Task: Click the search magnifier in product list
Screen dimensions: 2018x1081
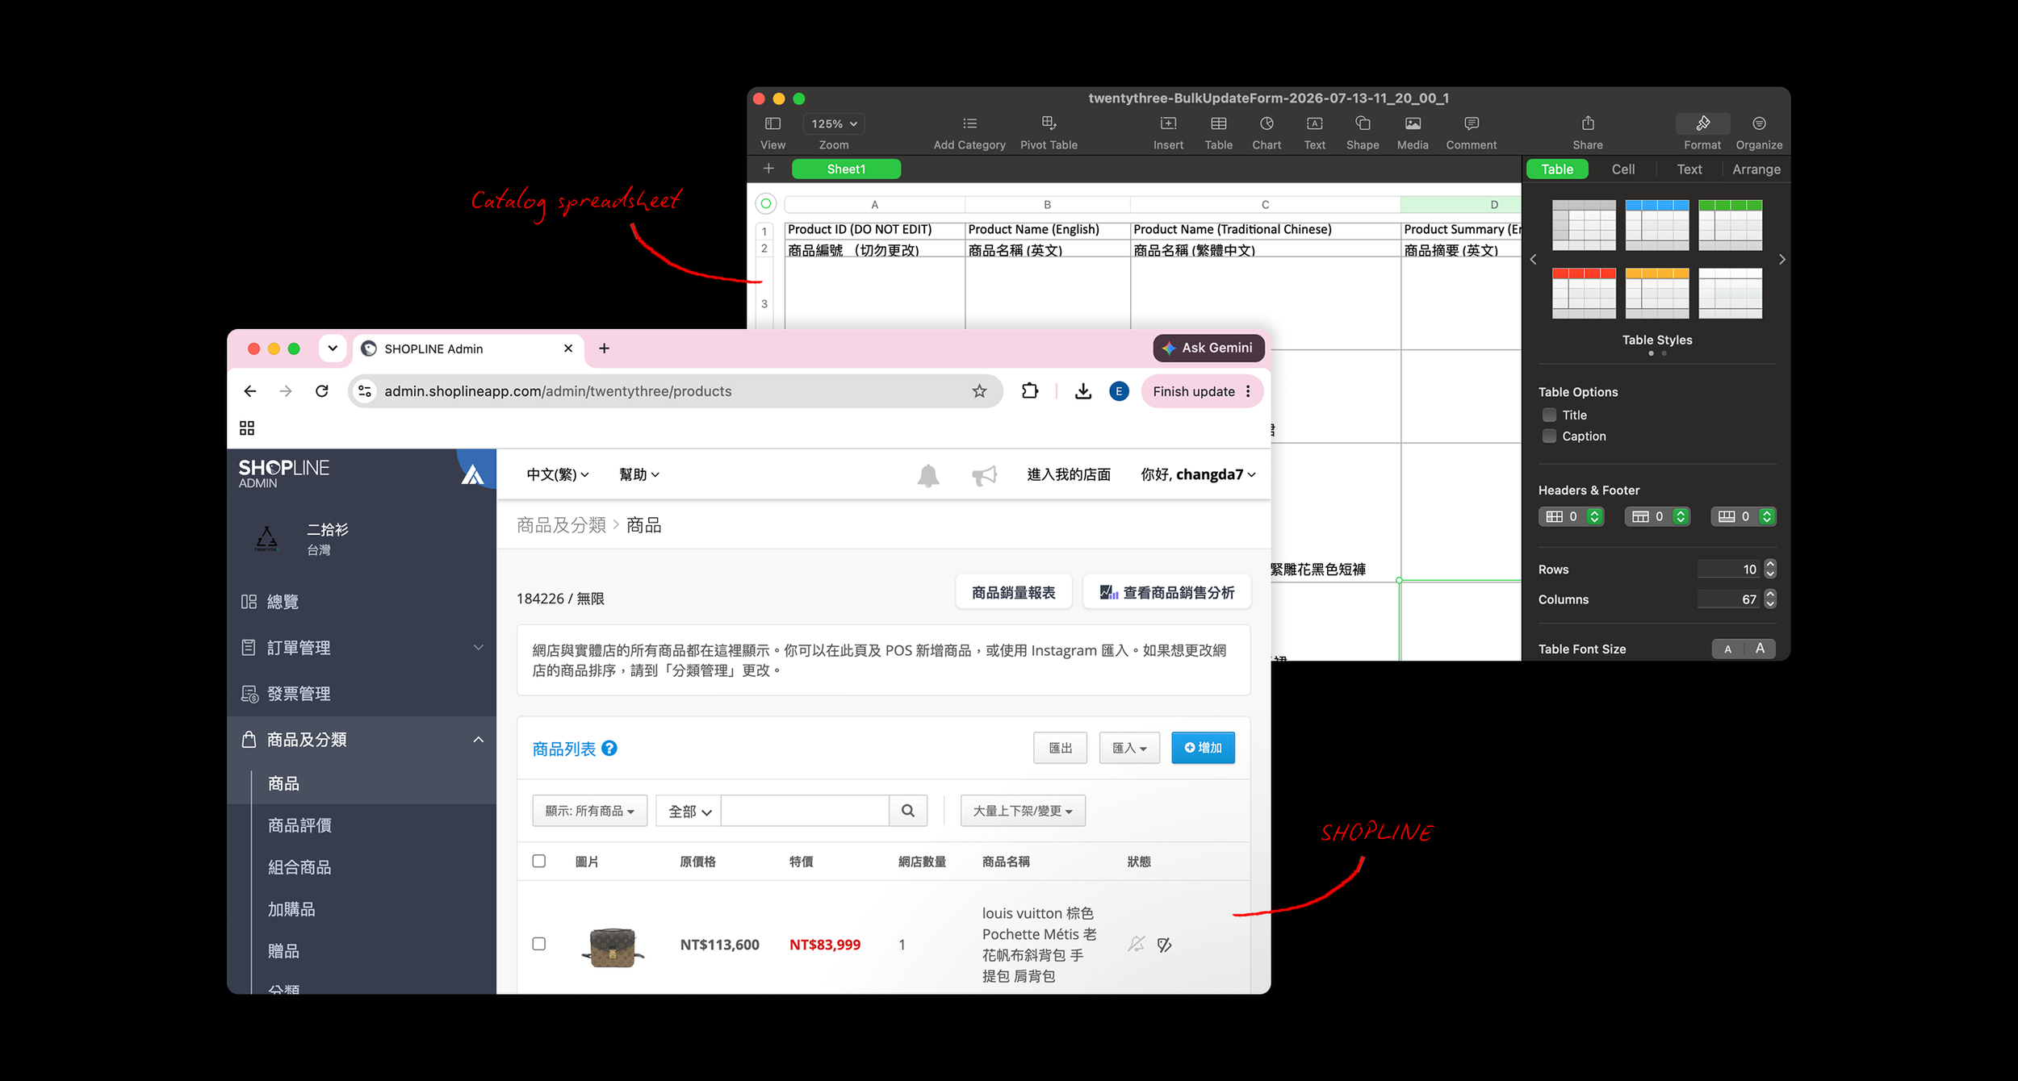Action: pos(908,811)
